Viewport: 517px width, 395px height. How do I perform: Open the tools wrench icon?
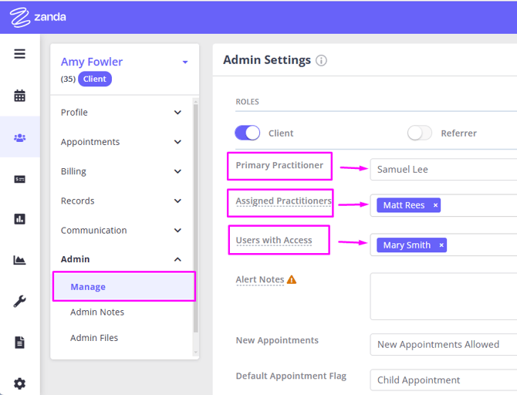pyautogui.click(x=19, y=302)
